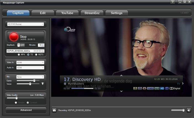
Task: Choose Constant bitrate radio button
Action: tap(28, 103)
